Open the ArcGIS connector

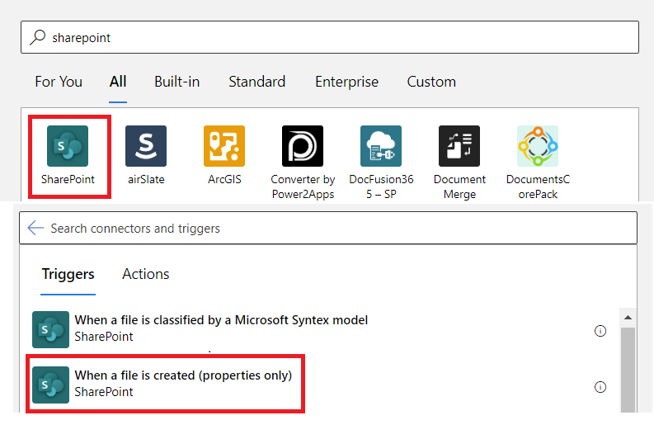[224, 147]
